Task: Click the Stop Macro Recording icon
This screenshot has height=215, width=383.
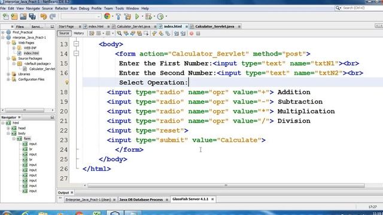Action: 198,33
